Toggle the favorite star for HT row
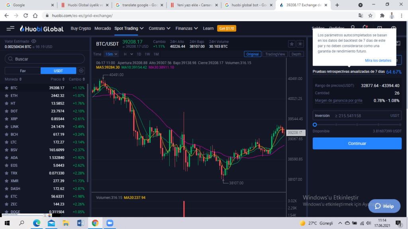Screen dimensions: 408x229 coord(6,103)
